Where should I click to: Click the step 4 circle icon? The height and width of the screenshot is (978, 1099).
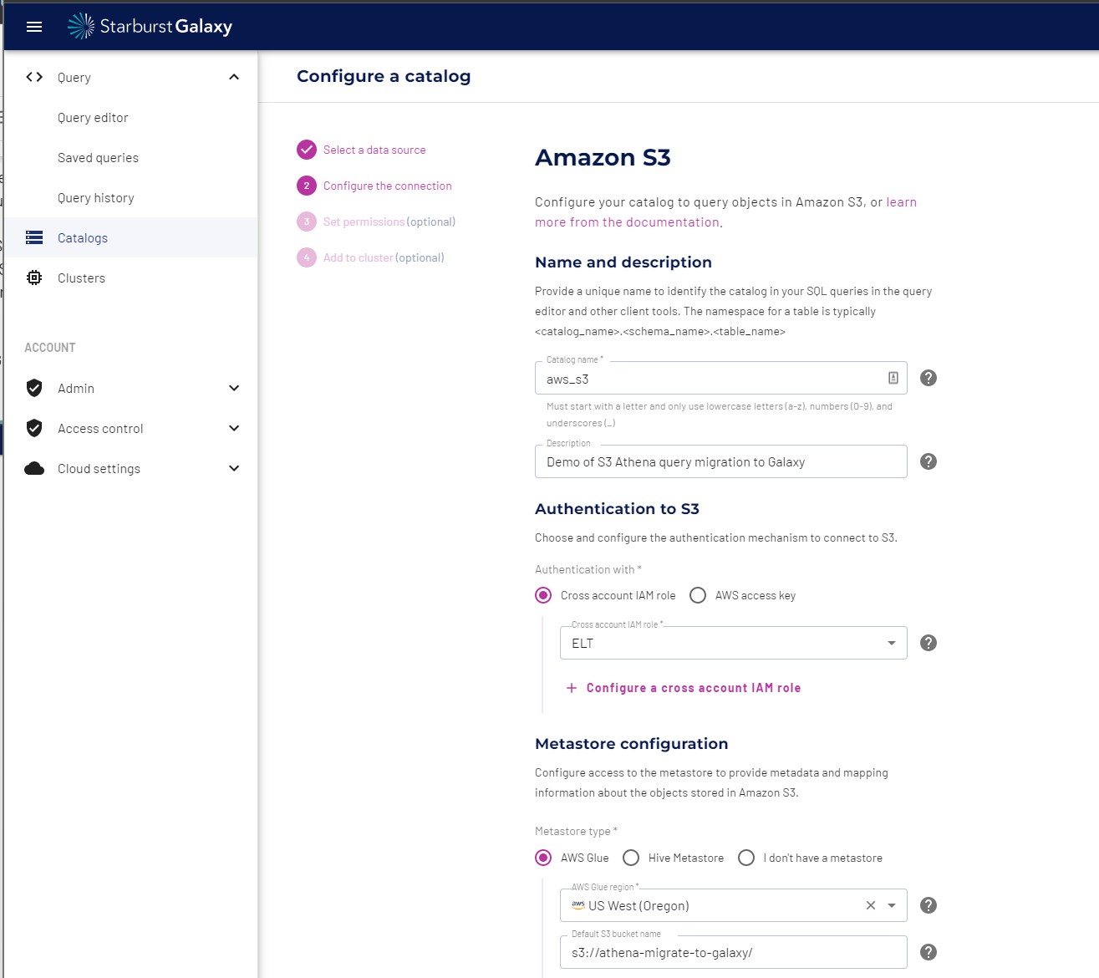(x=307, y=257)
